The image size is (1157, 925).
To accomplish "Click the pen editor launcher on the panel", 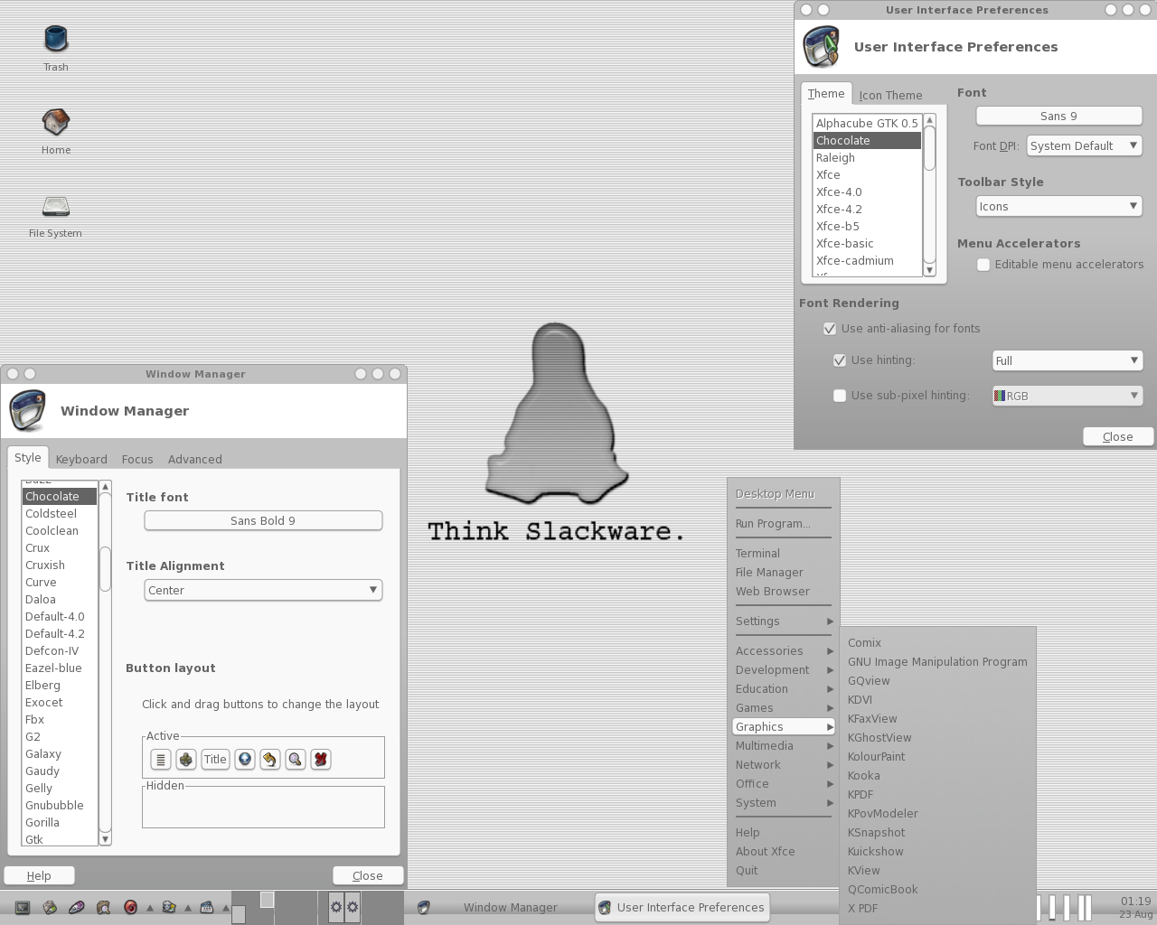I will (77, 907).
